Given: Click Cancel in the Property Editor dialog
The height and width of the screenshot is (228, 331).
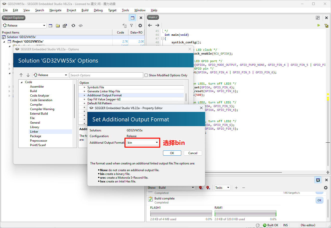Looking at the screenshot, I should [193, 153].
